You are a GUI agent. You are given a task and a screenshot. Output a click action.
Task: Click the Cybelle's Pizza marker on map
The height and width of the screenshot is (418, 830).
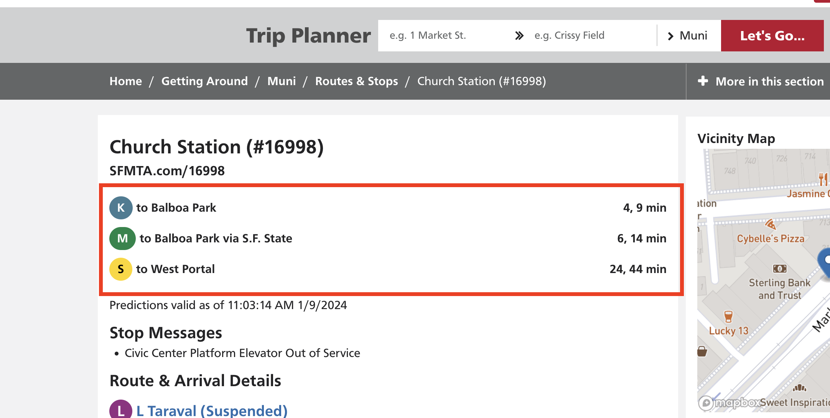(x=770, y=224)
